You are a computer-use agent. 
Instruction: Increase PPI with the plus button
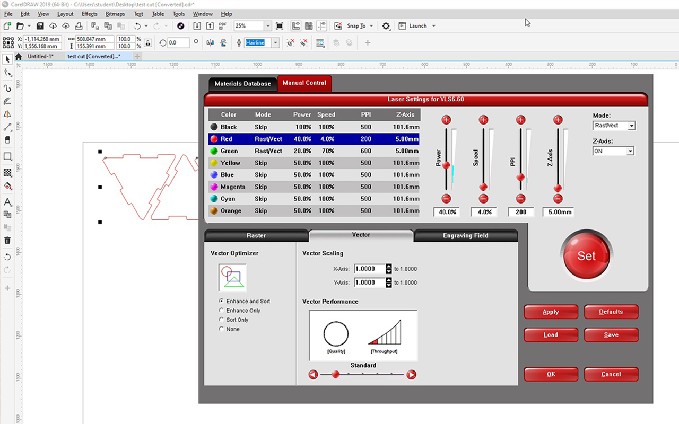(520, 120)
